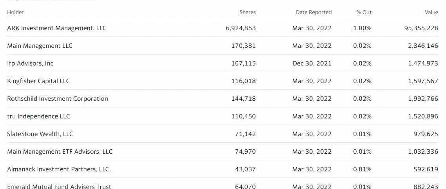Viewport: 446px width, 189px height.
Task: Click the Date Reported column header
Action: coord(314,12)
